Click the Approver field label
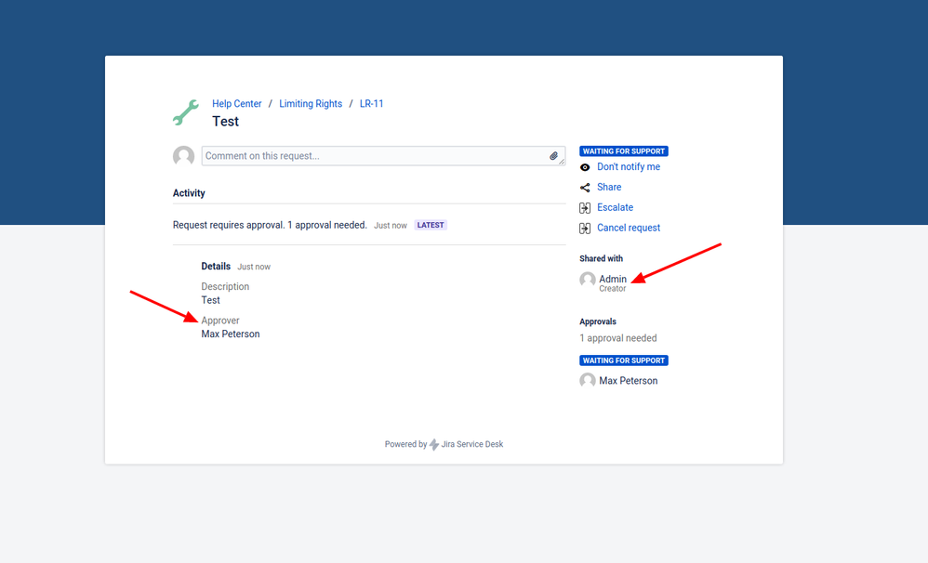Screen dimensions: 928x563 click(220, 321)
